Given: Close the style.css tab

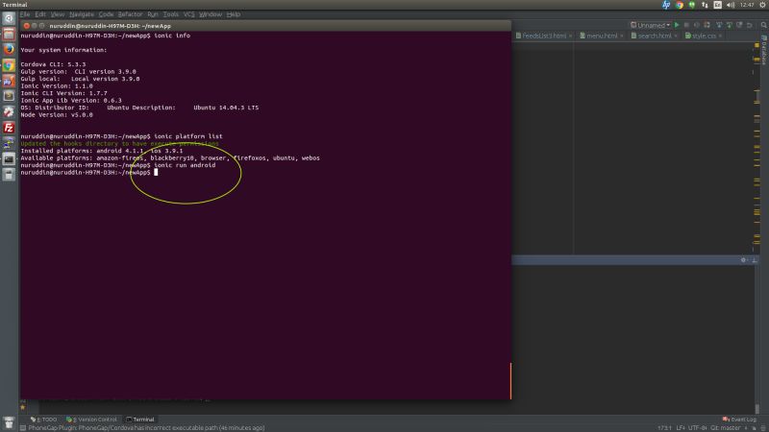Looking at the screenshot, I should 720,36.
